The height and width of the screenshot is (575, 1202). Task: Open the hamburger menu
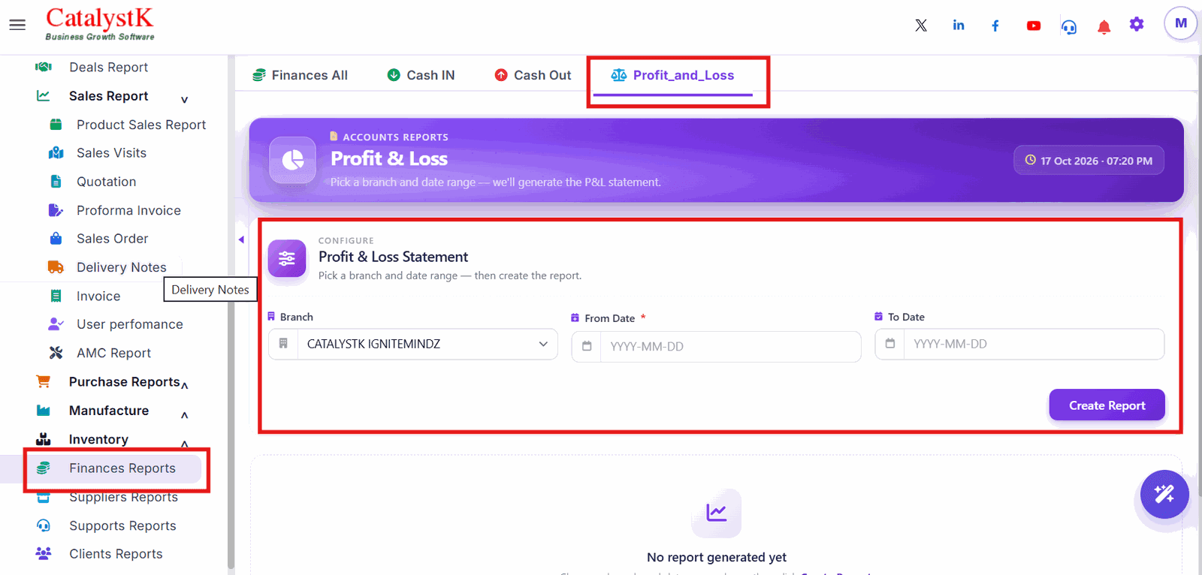[x=17, y=25]
